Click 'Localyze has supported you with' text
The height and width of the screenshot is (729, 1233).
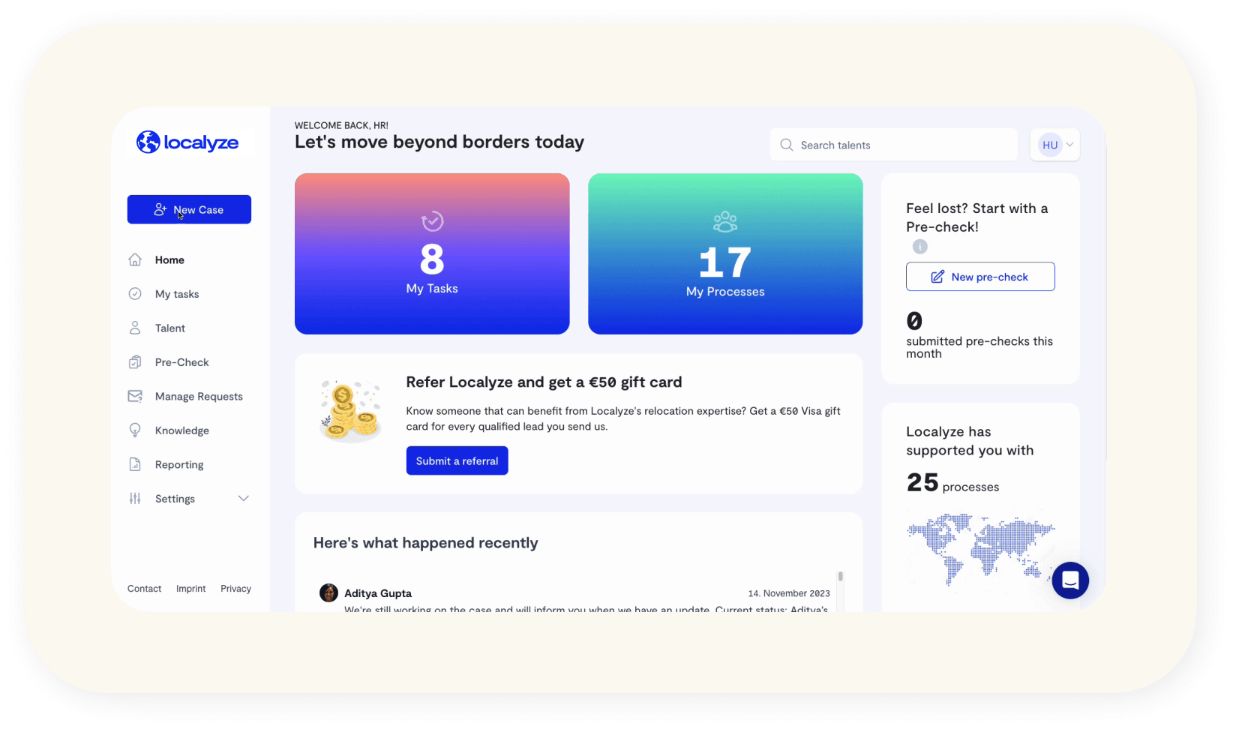(x=970, y=441)
